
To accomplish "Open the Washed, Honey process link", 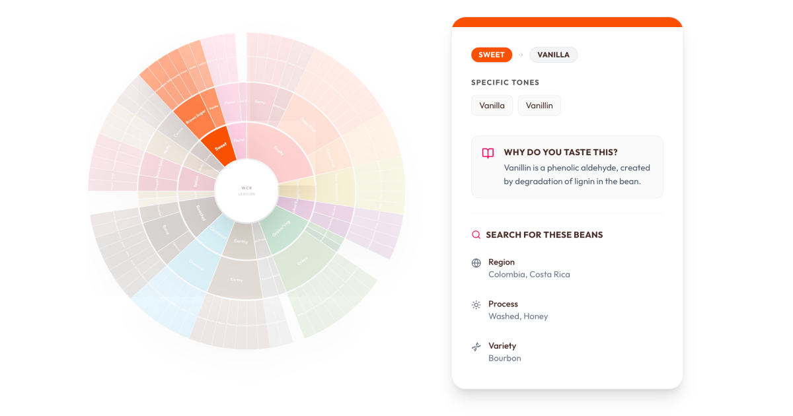I will click(518, 316).
